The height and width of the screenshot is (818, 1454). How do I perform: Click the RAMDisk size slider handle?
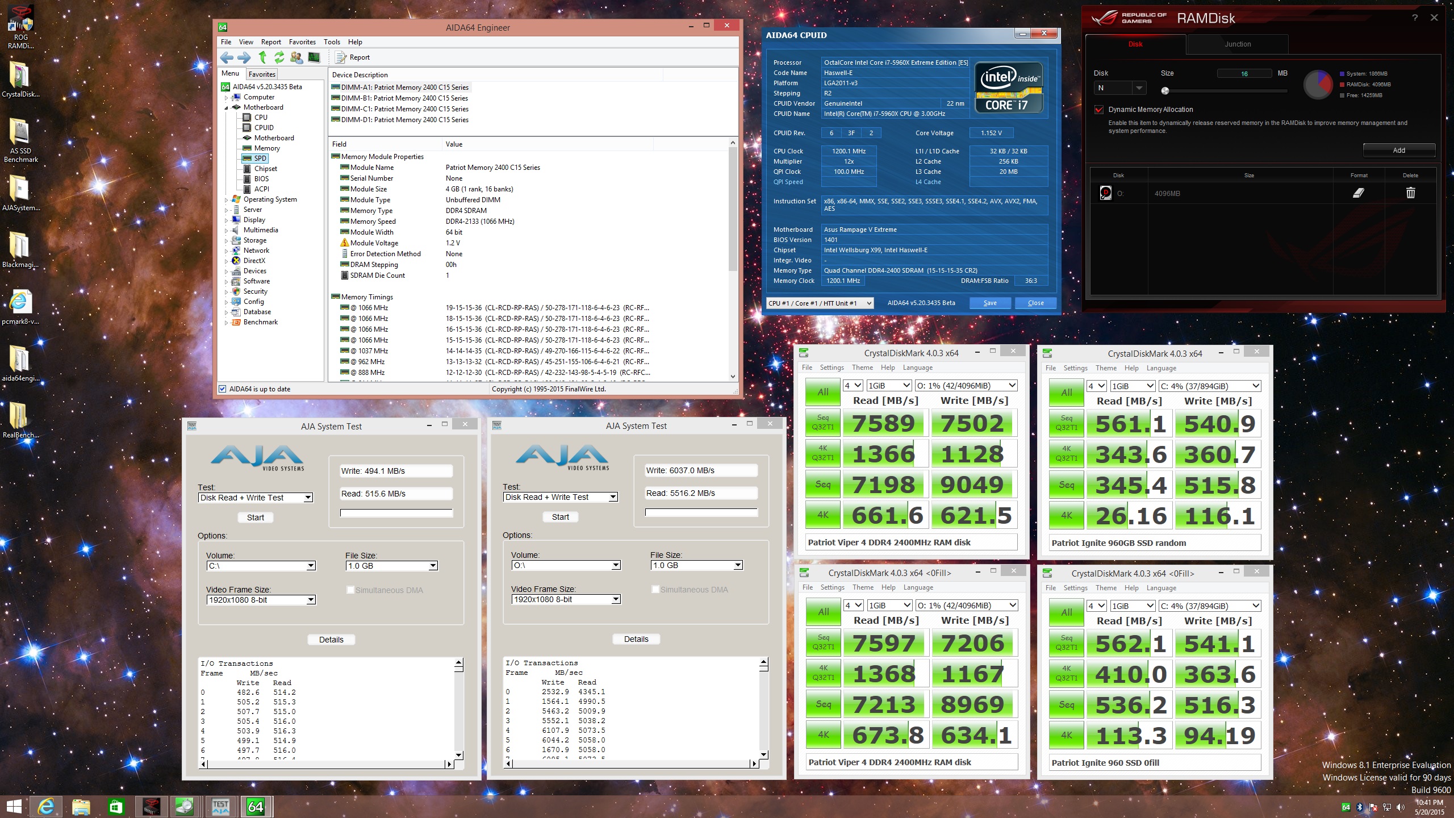point(1165,91)
